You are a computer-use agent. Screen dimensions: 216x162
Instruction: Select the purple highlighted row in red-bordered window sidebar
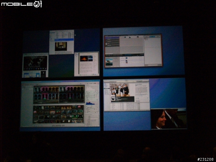112,37
